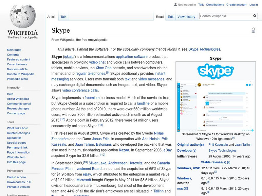This screenshot has height=196, width=262.
Task: Open the Edit tab for this article
Action: click(x=170, y=17)
